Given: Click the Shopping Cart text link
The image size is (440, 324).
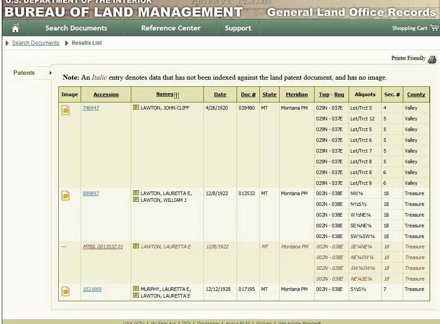Looking at the screenshot, I should [x=410, y=28].
